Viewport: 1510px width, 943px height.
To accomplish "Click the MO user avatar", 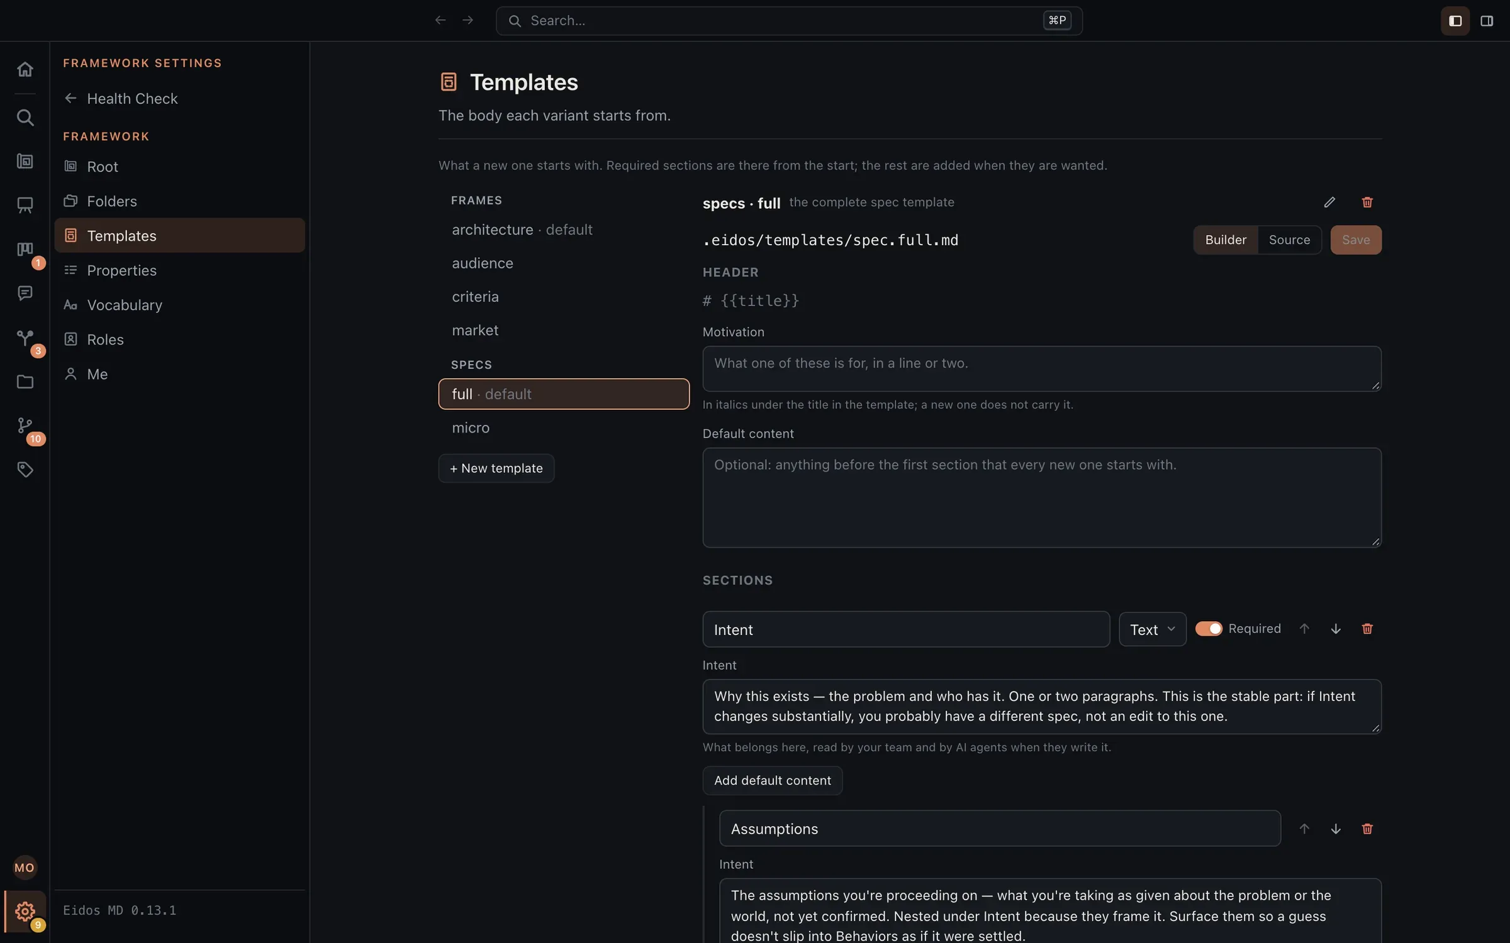I will tap(25, 868).
